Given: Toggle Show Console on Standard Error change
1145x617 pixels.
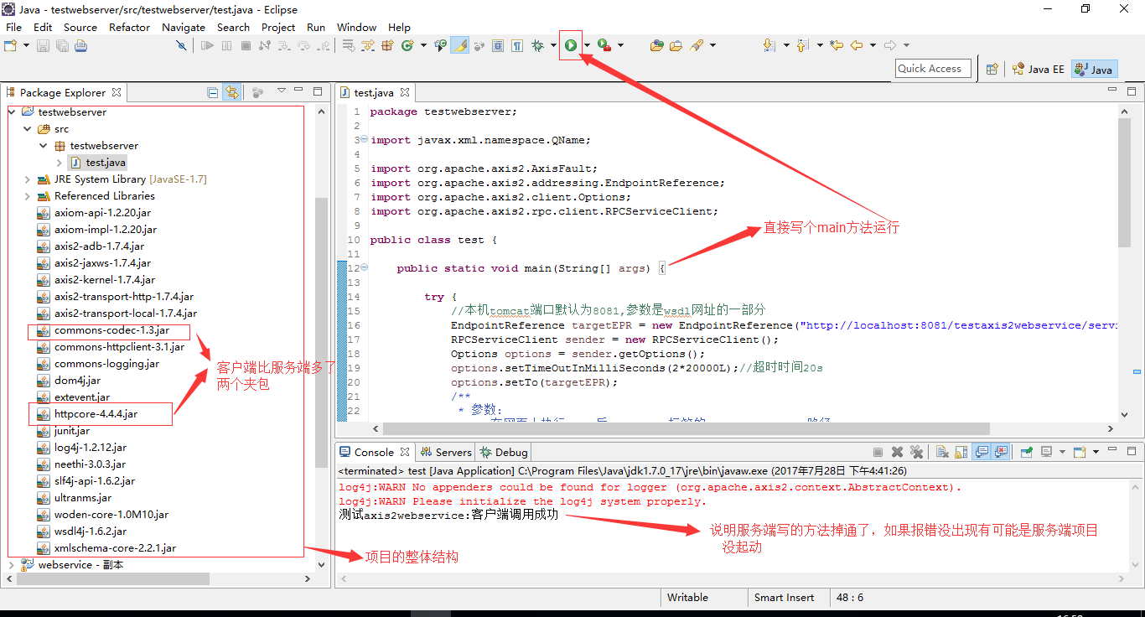Looking at the screenshot, I should (1001, 452).
